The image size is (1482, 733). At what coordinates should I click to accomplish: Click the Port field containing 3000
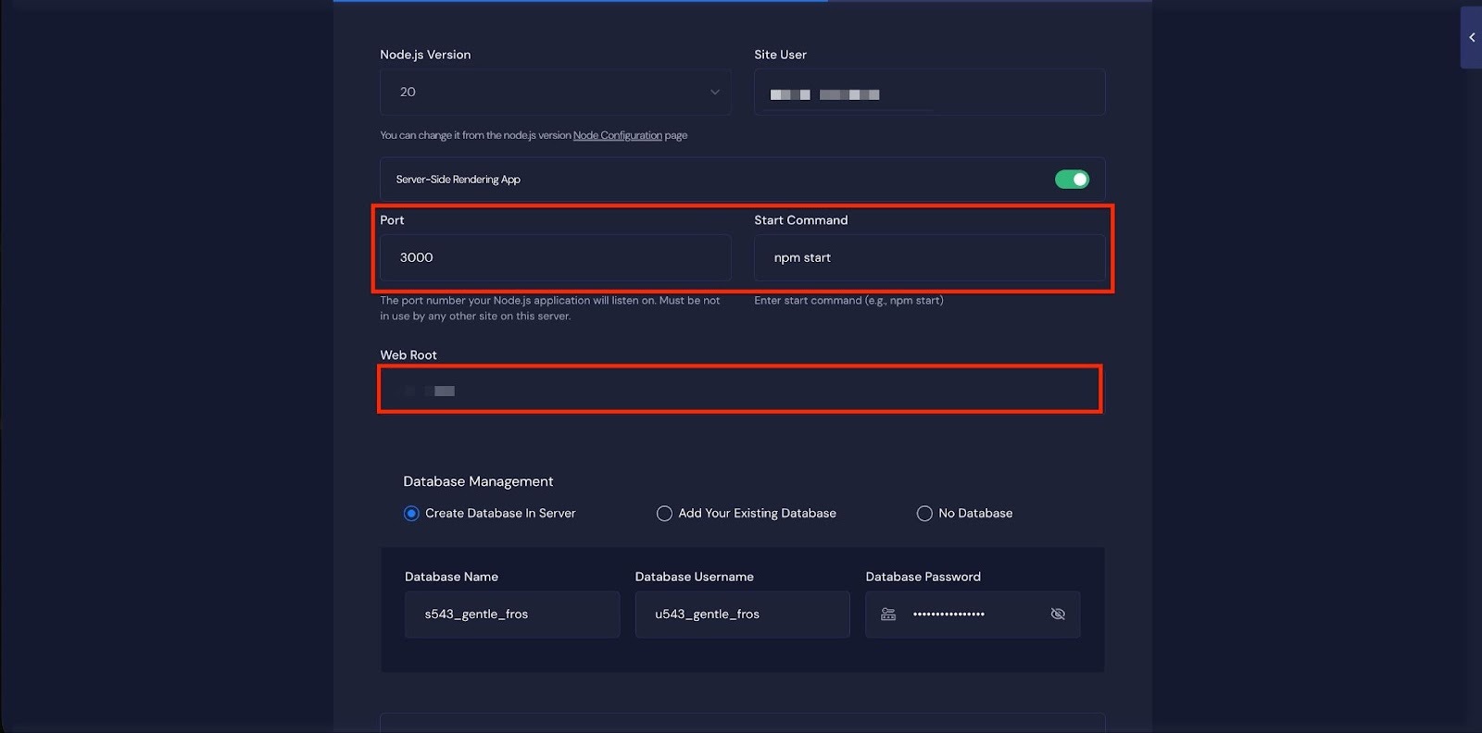(x=555, y=258)
